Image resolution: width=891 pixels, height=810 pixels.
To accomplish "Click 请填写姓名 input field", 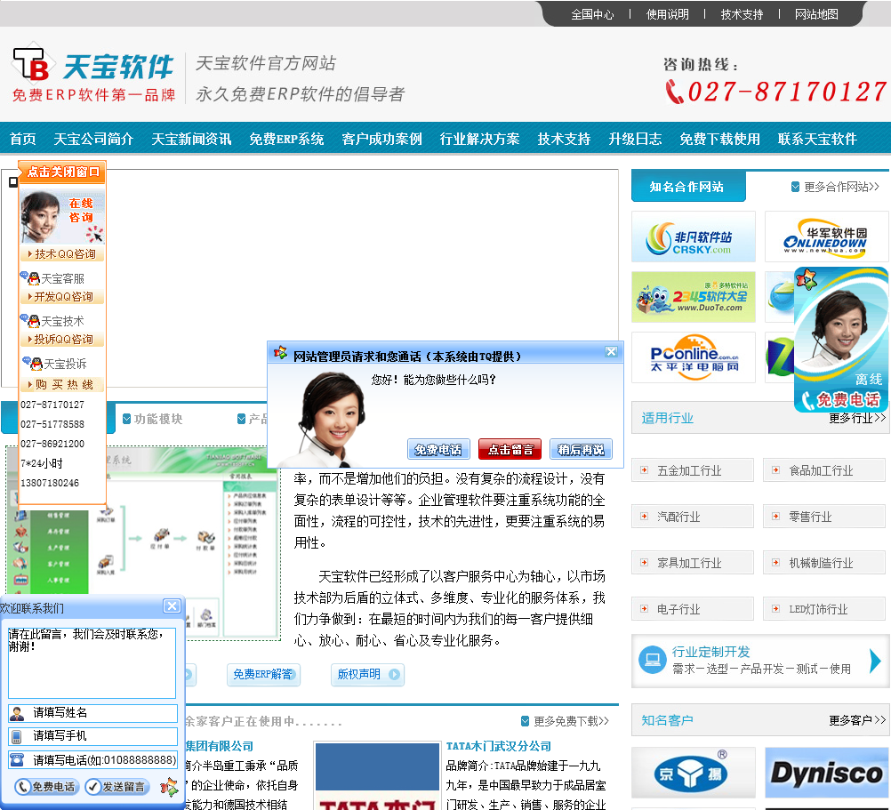I will [93, 713].
